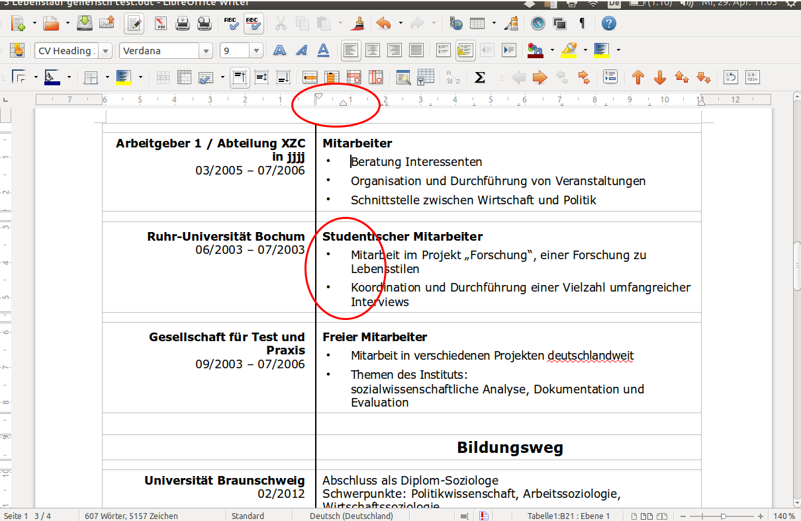Undo the last action

point(383,24)
